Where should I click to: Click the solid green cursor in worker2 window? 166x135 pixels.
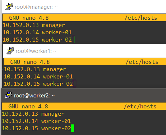[x=72, y=128]
